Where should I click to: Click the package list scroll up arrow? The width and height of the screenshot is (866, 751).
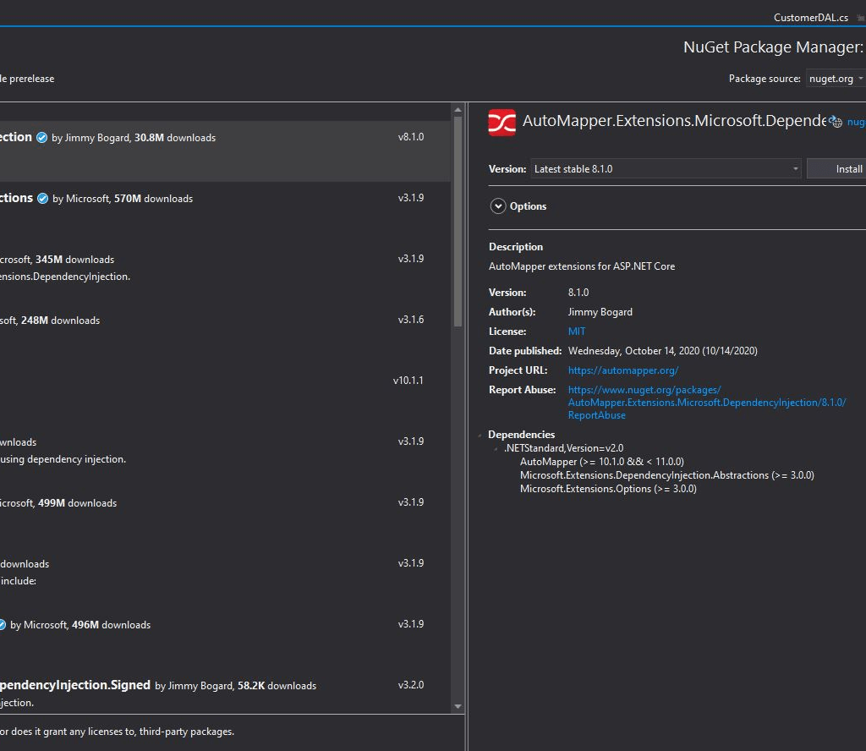(x=458, y=110)
